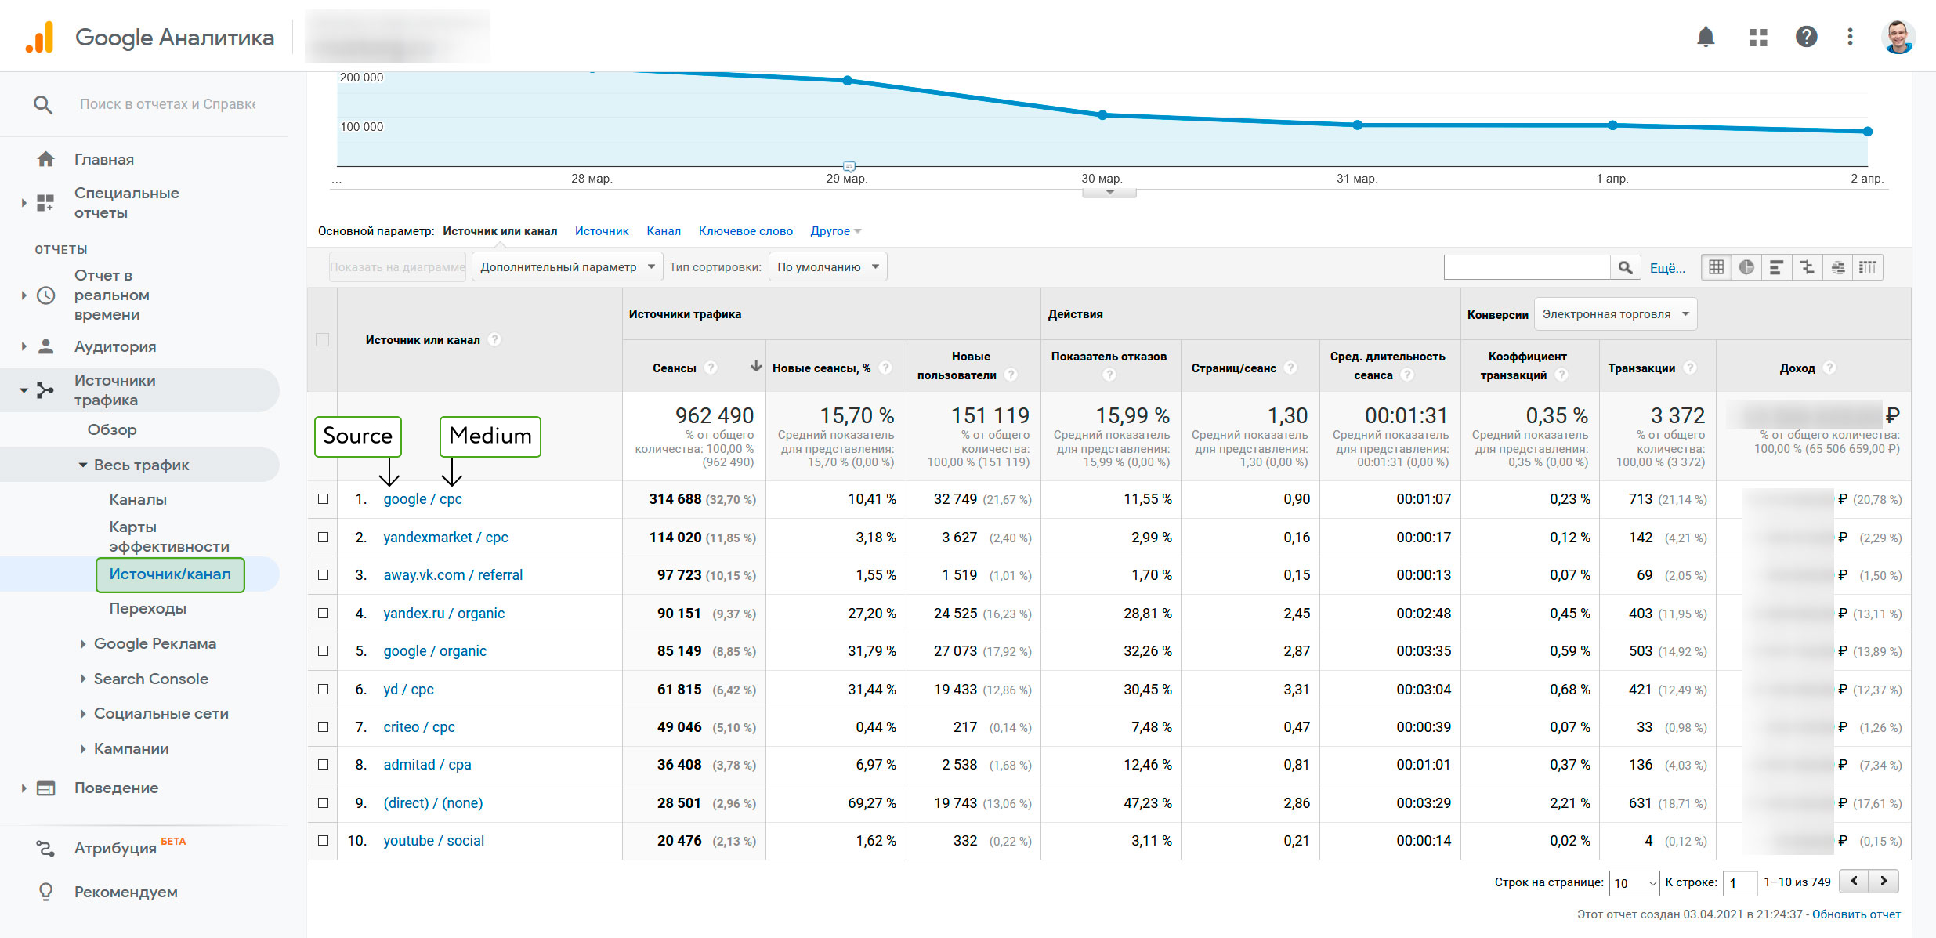The height and width of the screenshot is (938, 1936).
Task: Expand the Социальные сети sidebar section
Action: [x=83, y=714]
